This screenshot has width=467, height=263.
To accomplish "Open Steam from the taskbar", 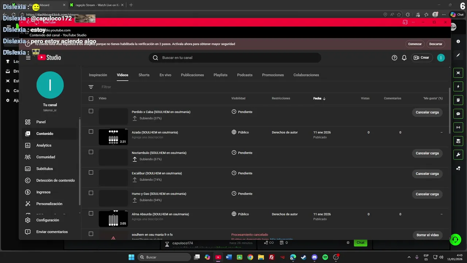I will pos(304,257).
